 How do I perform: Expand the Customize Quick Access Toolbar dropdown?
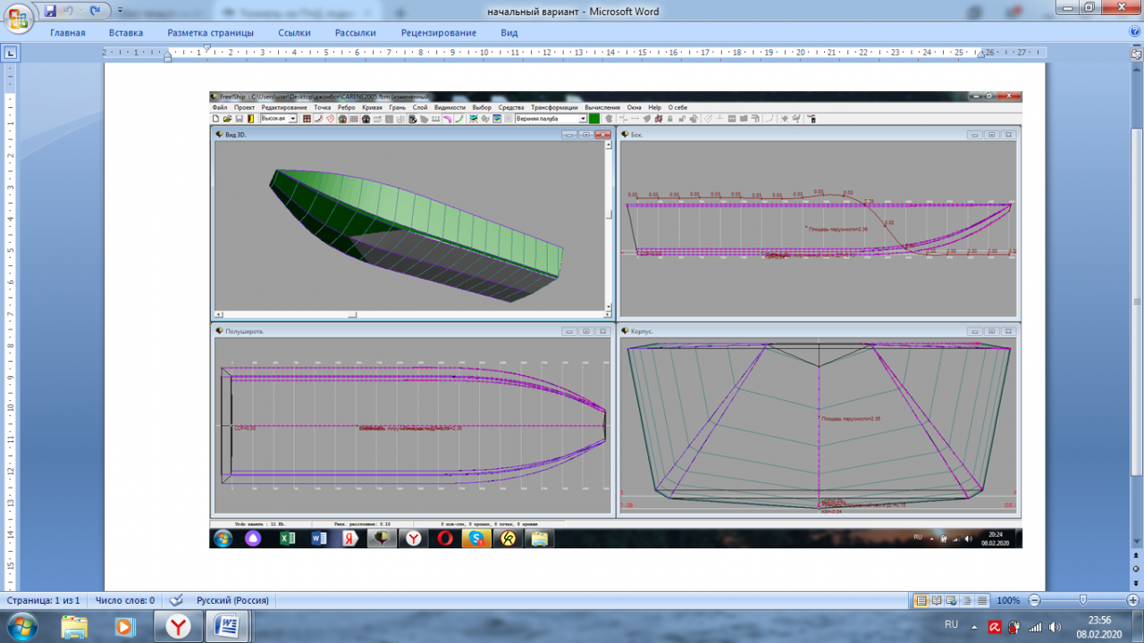tap(121, 12)
